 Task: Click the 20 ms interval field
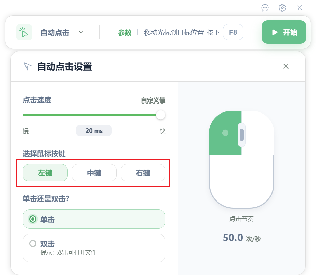pyautogui.click(x=94, y=130)
